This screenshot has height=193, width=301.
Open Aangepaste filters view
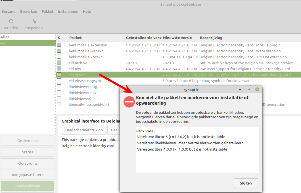coord(28,175)
